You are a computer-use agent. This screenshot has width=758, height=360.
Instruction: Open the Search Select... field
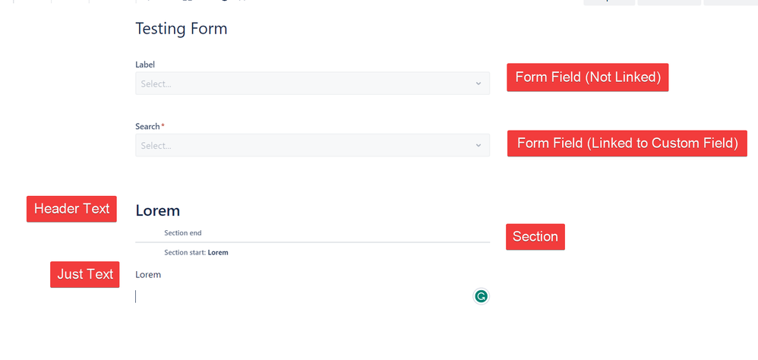point(304,145)
